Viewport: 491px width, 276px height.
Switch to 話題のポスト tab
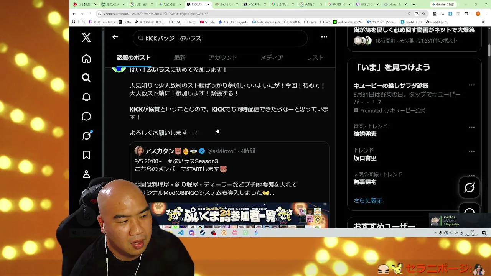134,58
